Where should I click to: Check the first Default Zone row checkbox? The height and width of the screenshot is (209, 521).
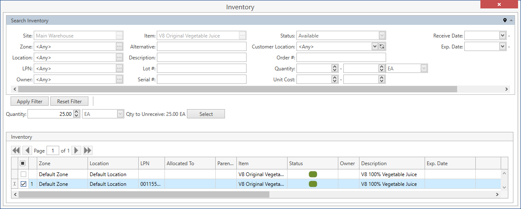[x=23, y=174]
